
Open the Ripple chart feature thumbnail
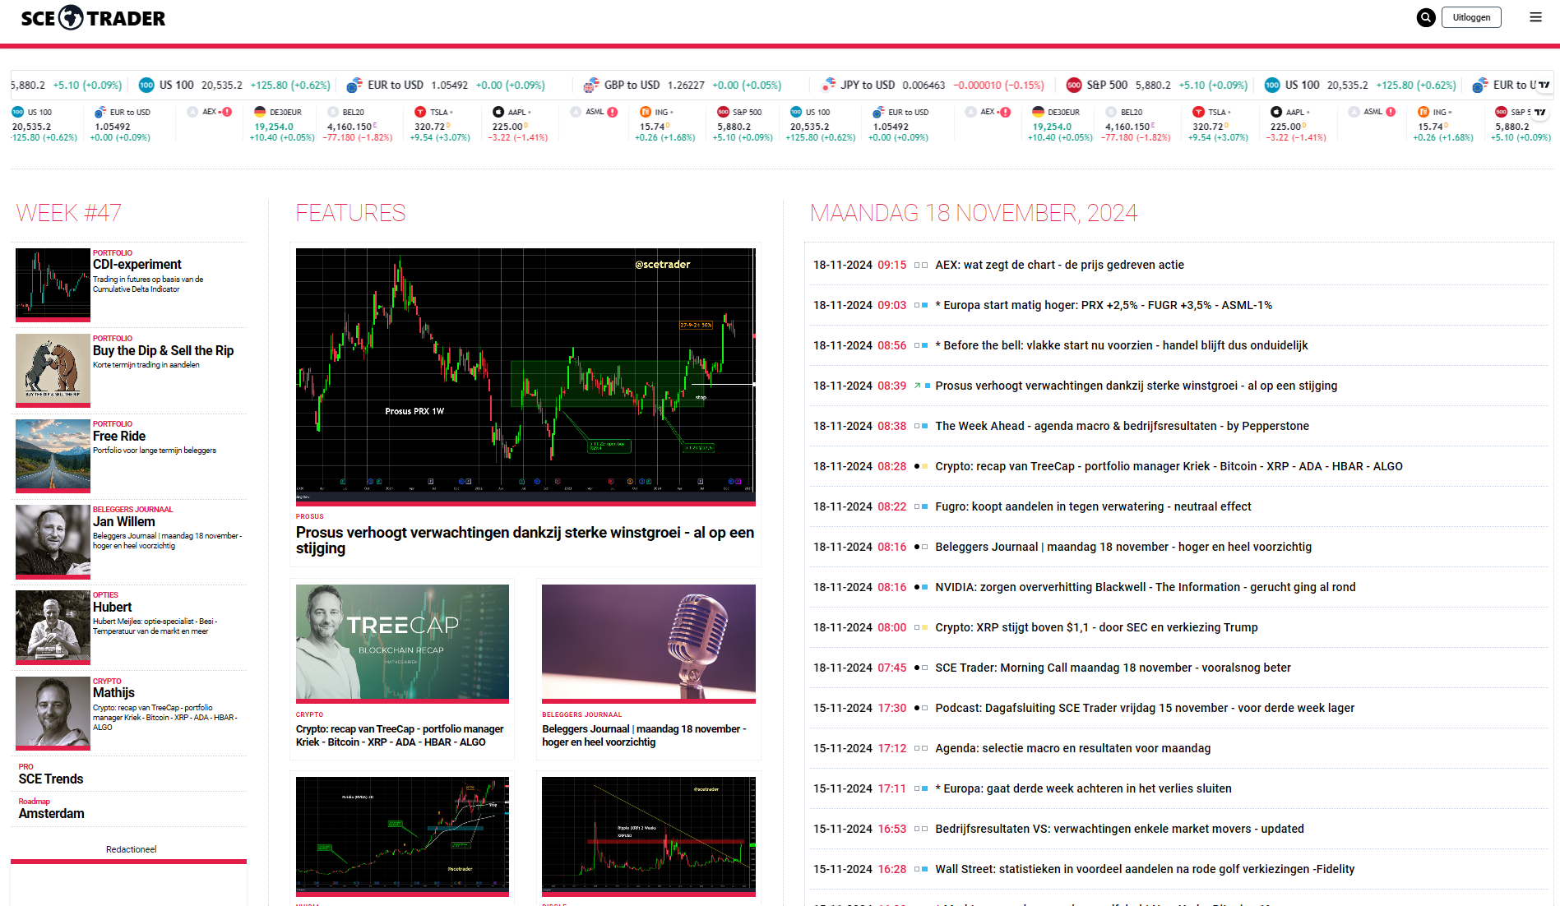[649, 835]
